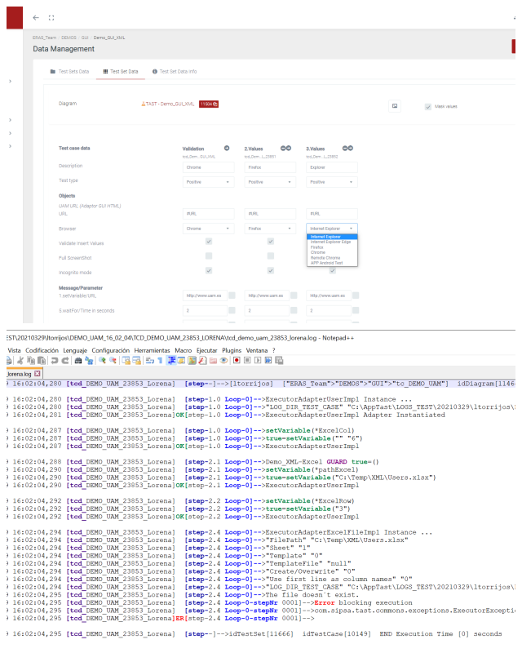Click the back arrow in the top bar
Screen dimensions: 522x653
(x=36, y=17)
